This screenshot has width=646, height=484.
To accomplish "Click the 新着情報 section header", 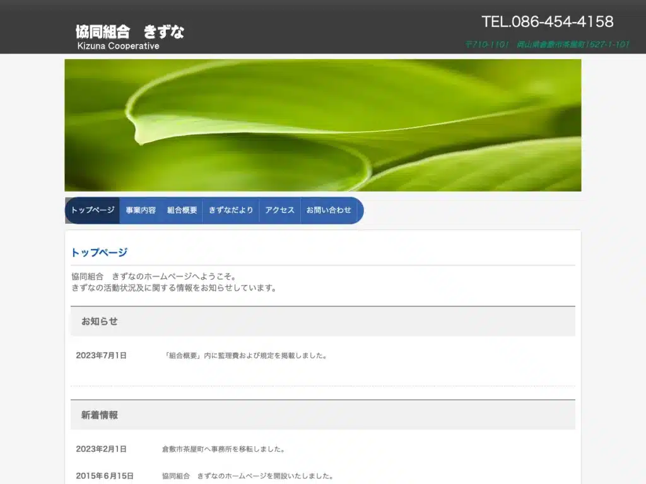I will tap(323, 415).
